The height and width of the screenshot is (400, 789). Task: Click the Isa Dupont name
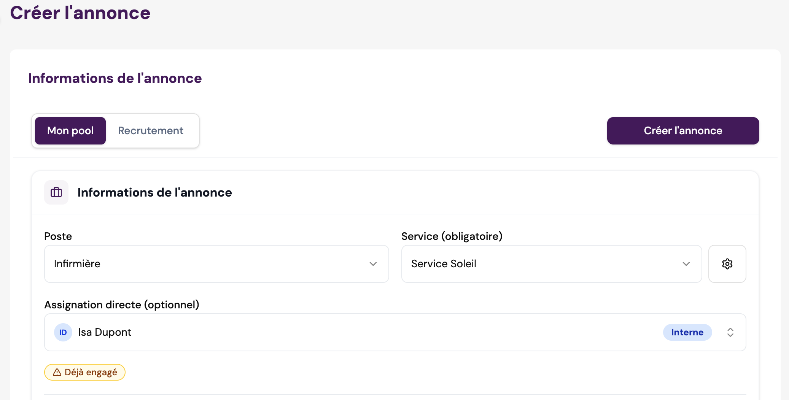(105, 332)
